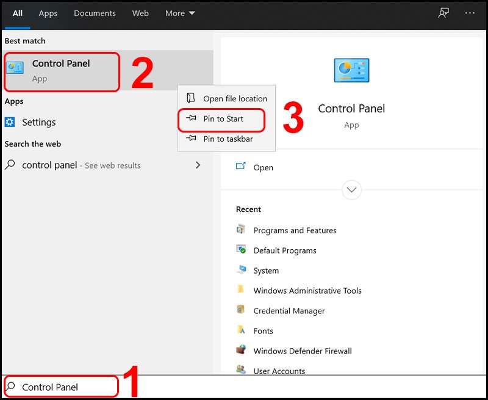Switch to the Documents tab
This screenshot has width=488, height=400.
(x=95, y=13)
